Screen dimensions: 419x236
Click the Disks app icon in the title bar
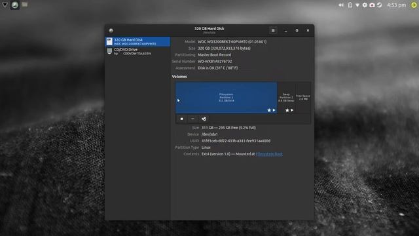click(111, 31)
